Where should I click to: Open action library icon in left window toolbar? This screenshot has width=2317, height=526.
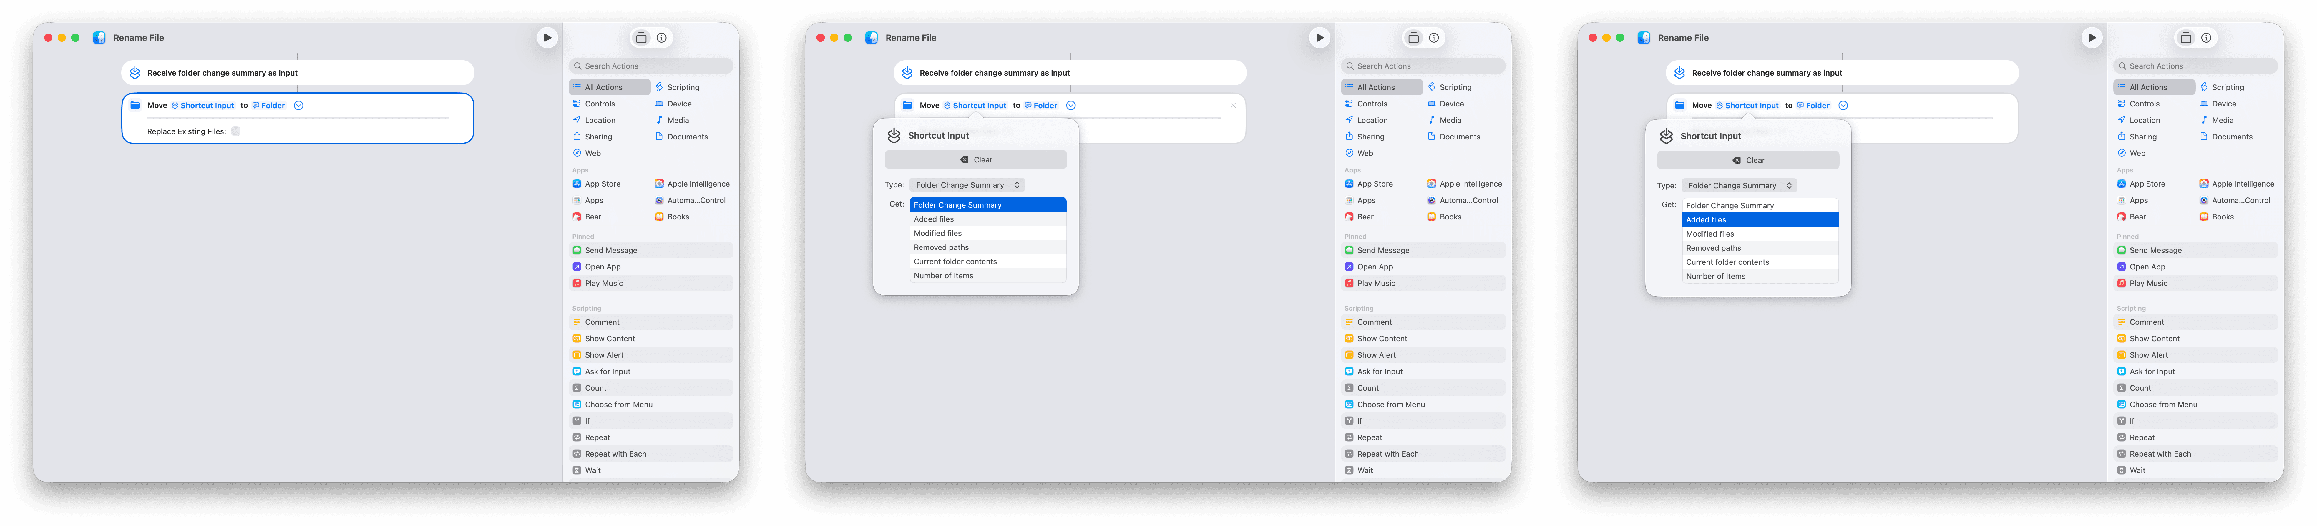tap(641, 38)
